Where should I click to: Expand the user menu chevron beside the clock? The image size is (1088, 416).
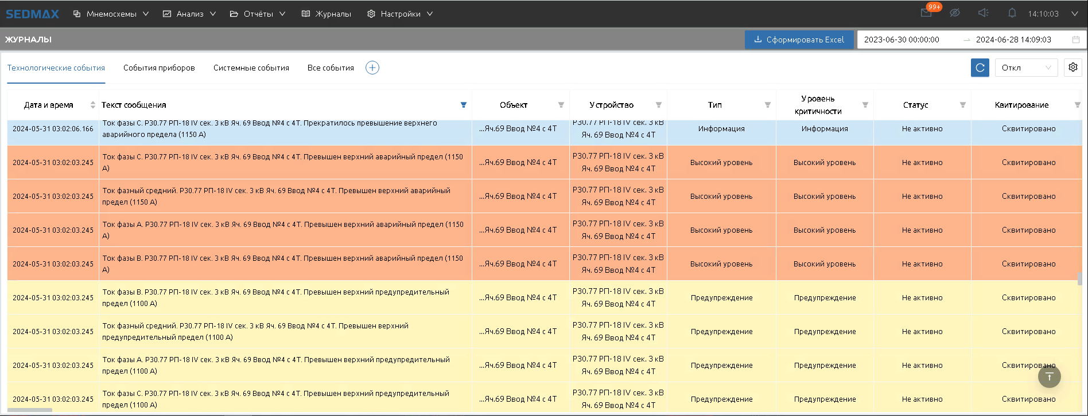1074,14
